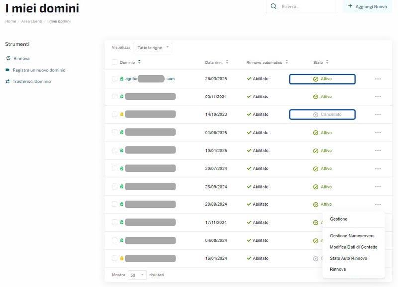This screenshot has width=398, height=287.
Task: Open the Tutte le righe dropdown
Action: (x=152, y=47)
